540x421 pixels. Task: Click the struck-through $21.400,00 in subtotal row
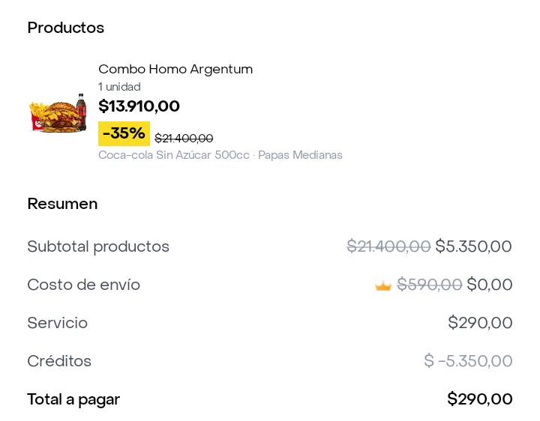pos(388,246)
